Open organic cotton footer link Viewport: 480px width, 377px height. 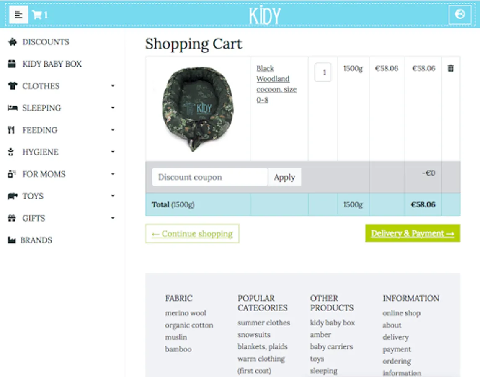189,325
